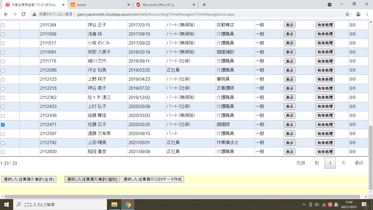Click 有休処理 button for 上田 晴美
Screen dimensions: 373x210
325,143
